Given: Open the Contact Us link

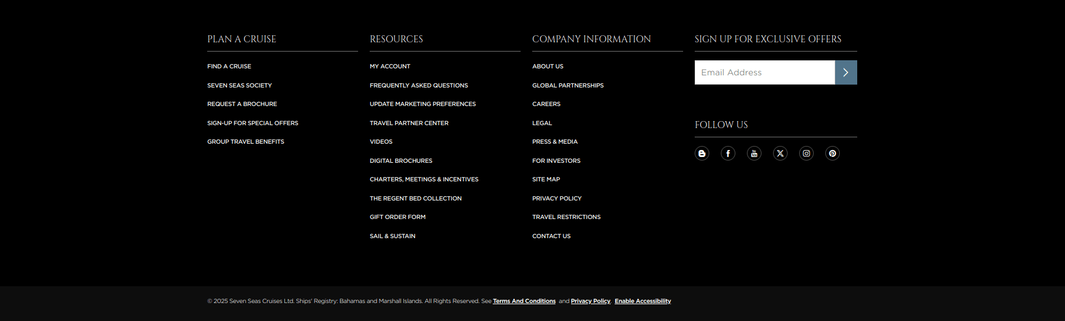Looking at the screenshot, I should point(551,236).
